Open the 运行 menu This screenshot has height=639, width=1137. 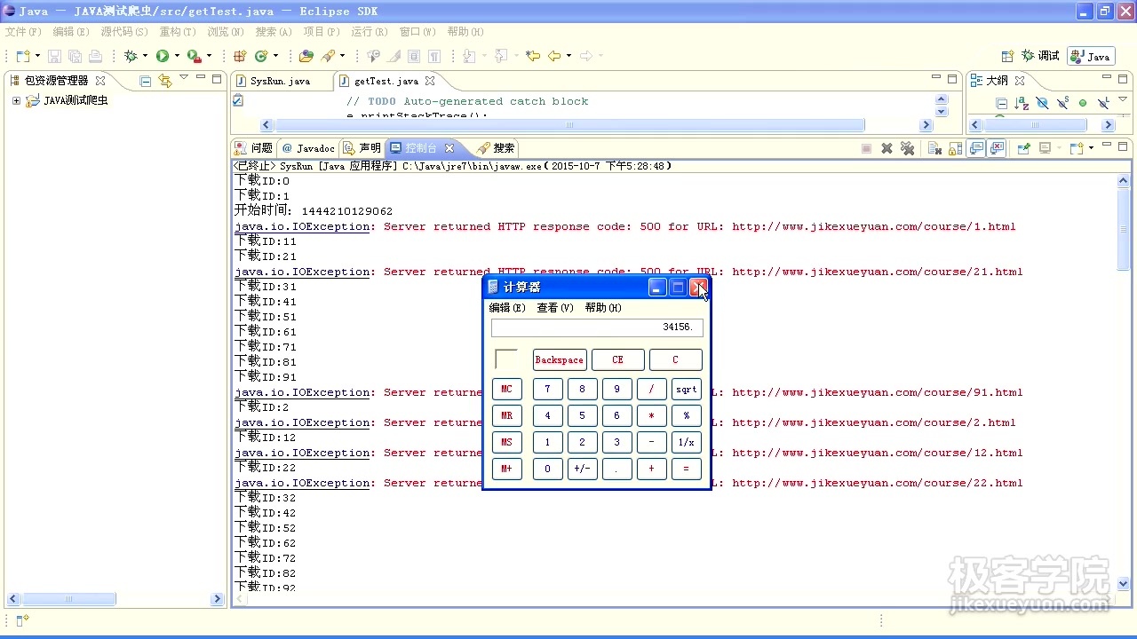point(369,31)
